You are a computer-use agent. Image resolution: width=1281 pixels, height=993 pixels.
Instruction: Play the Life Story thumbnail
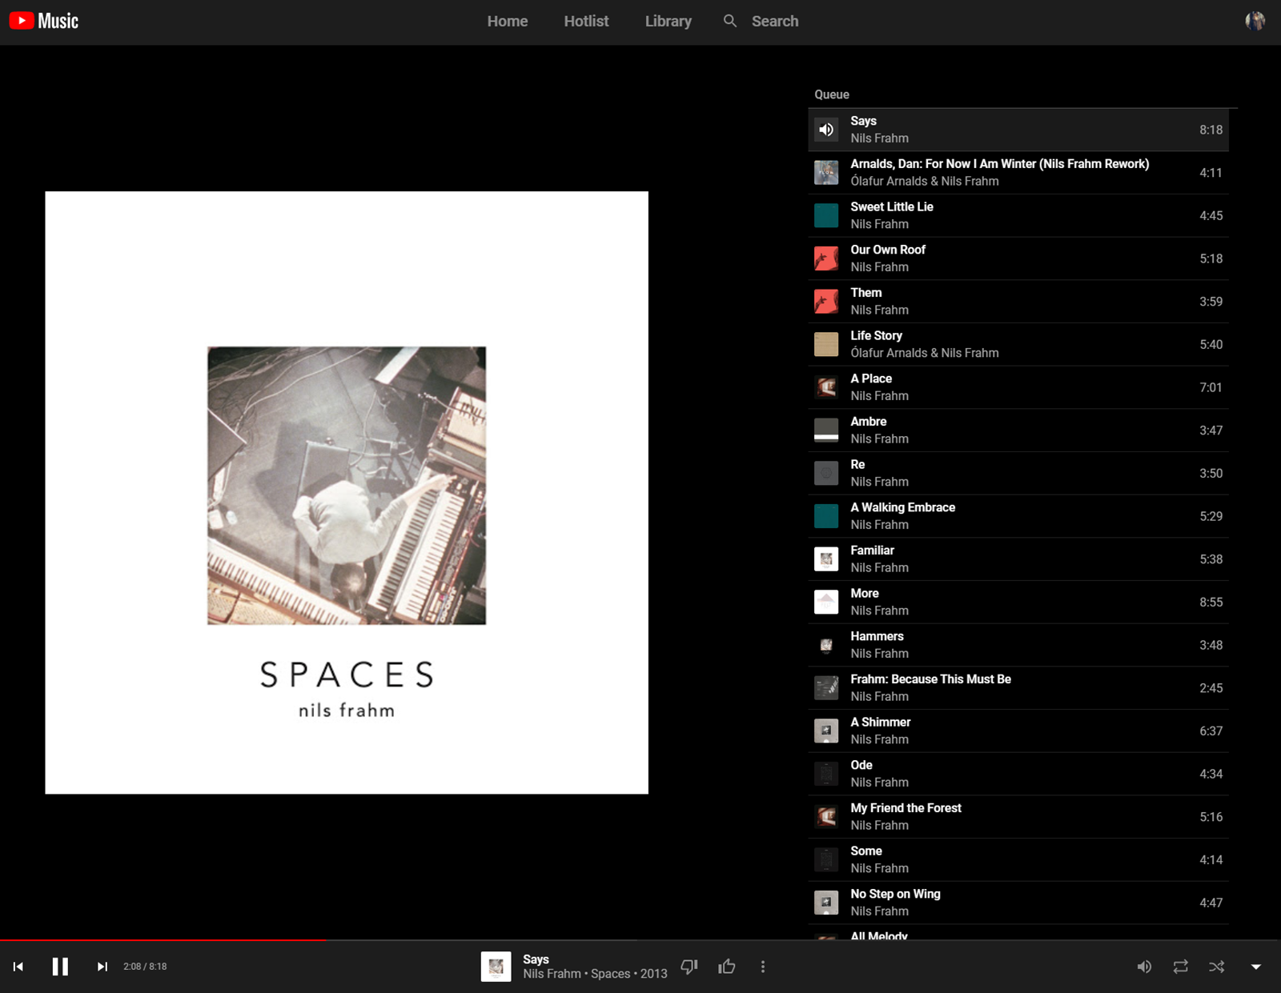point(826,344)
